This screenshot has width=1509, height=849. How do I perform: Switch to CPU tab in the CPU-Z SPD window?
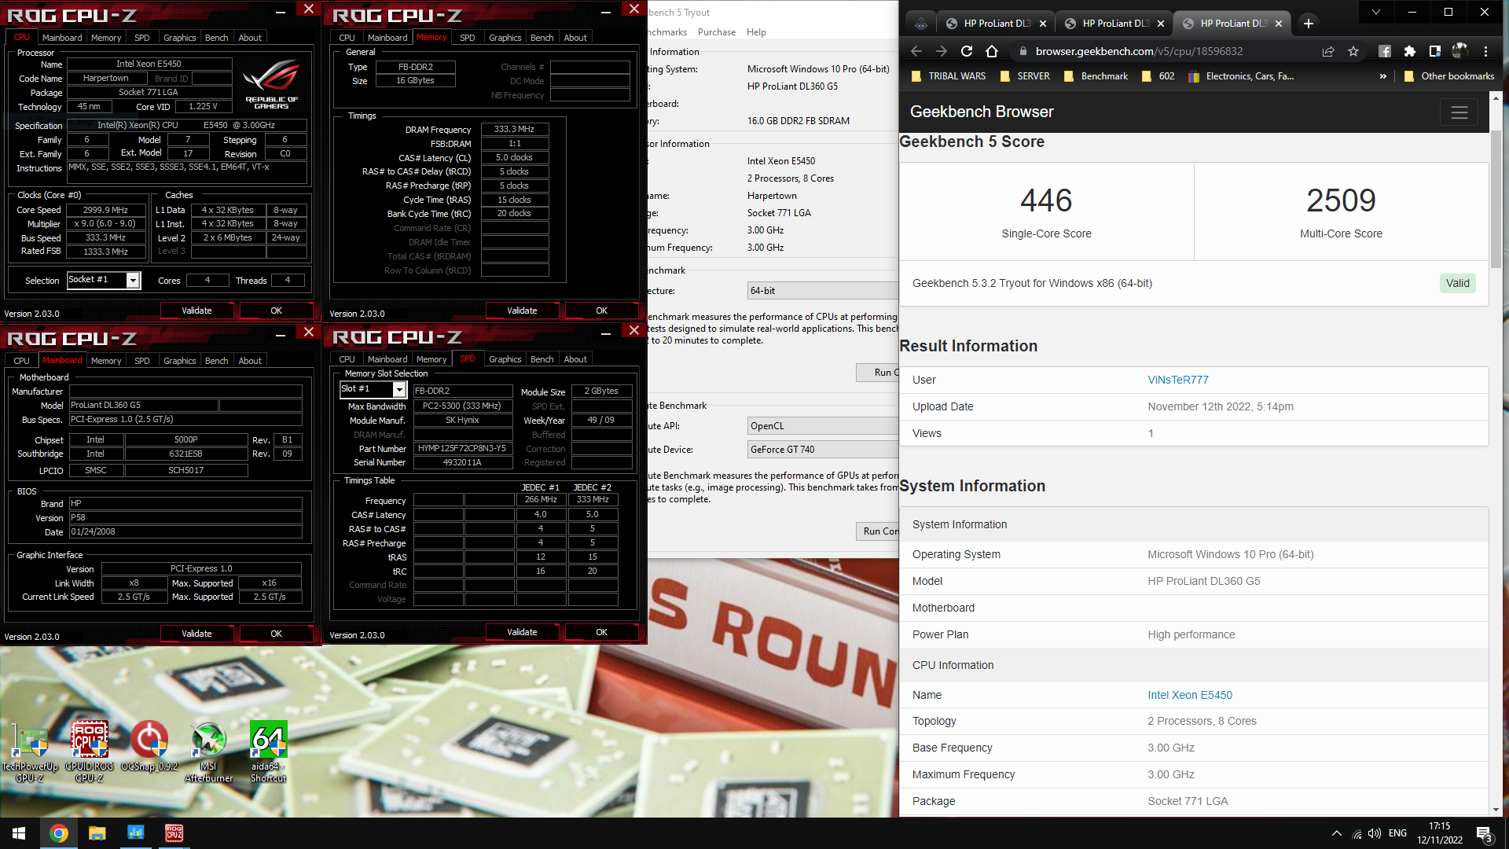coord(347,359)
